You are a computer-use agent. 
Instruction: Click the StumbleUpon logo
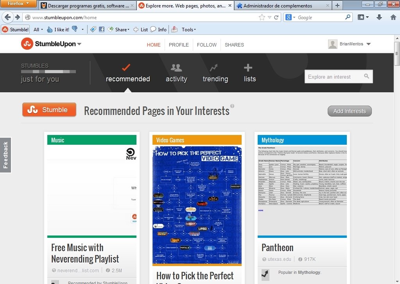48,44
